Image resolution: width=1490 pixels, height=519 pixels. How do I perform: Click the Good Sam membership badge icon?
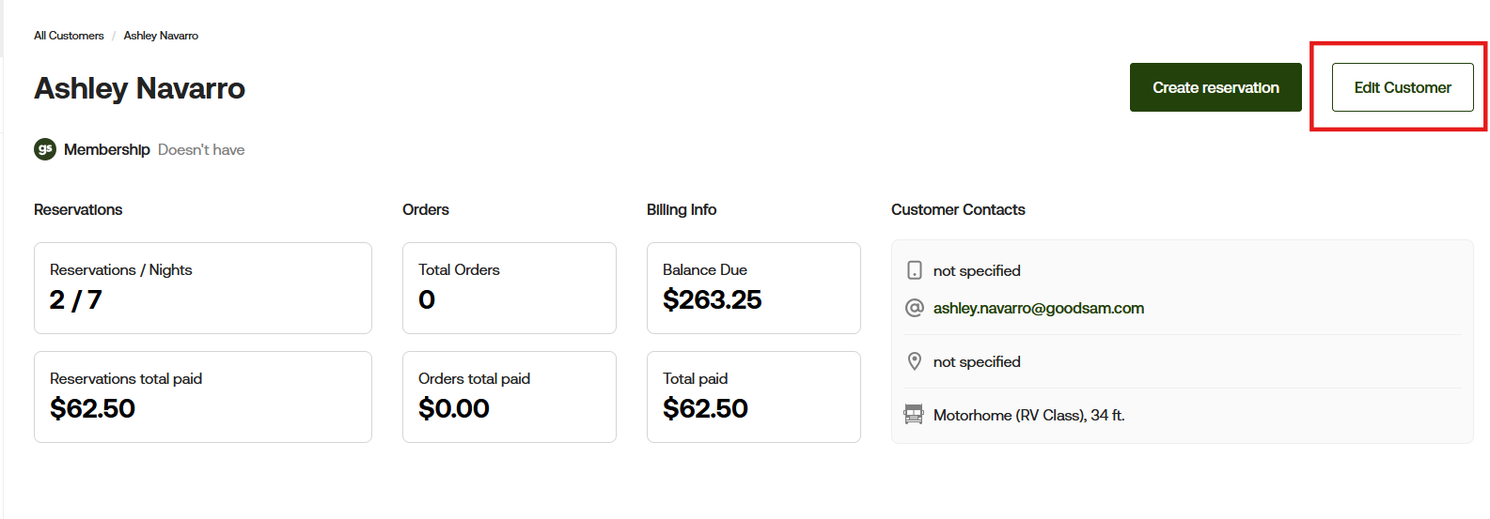tap(45, 149)
